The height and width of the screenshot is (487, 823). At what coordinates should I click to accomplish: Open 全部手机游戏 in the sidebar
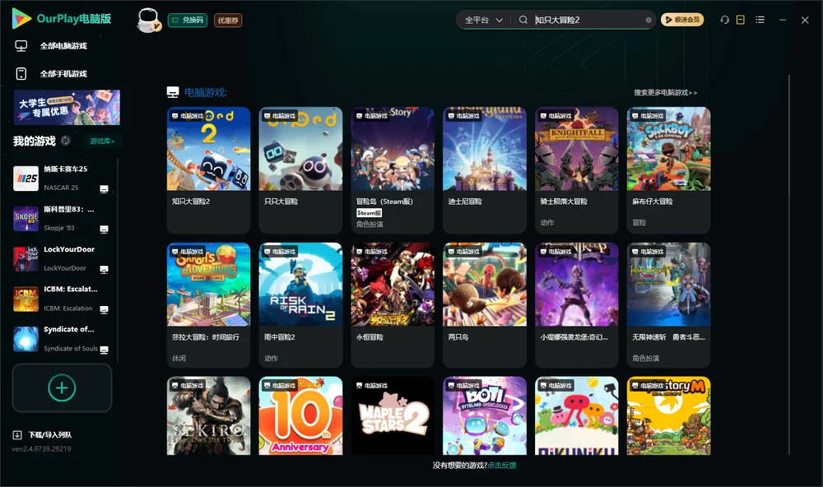point(63,74)
